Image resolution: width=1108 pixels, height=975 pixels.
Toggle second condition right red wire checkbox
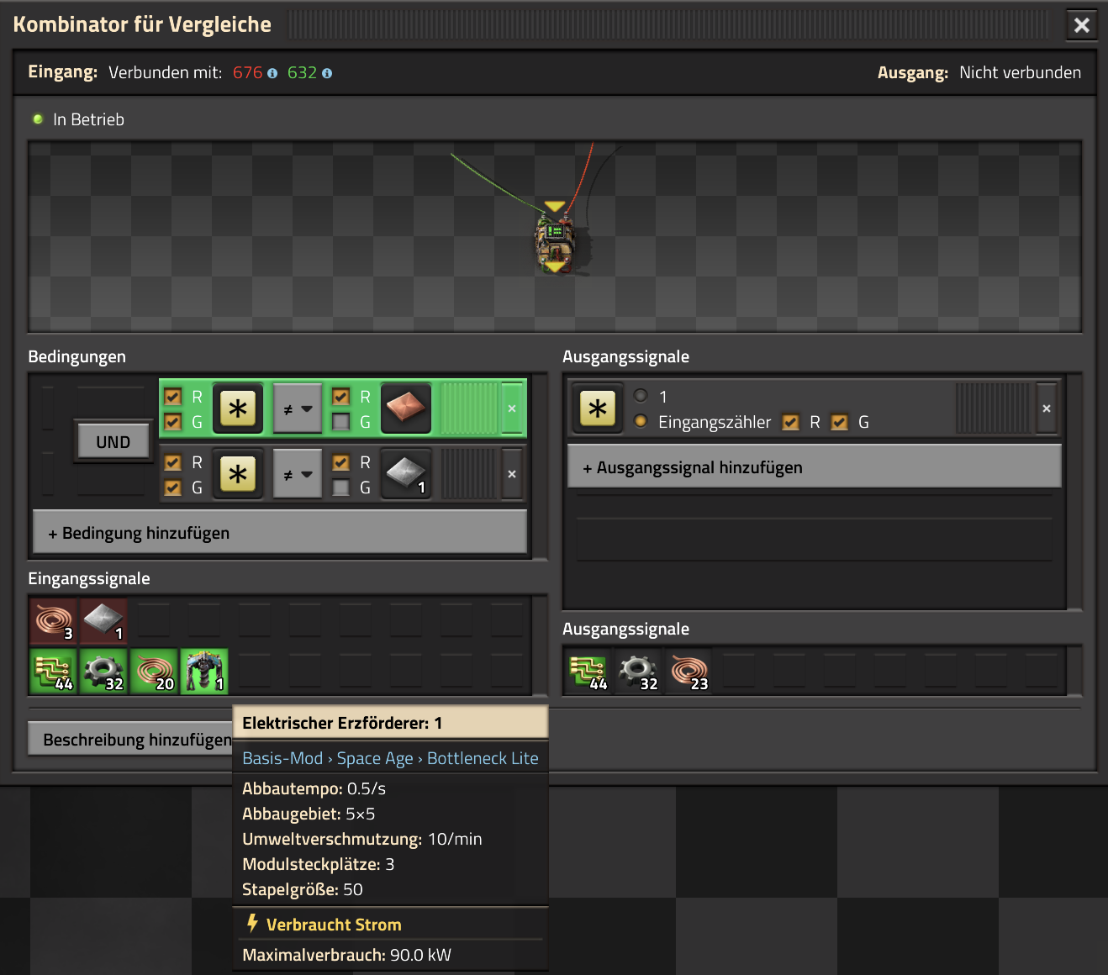[340, 462]
